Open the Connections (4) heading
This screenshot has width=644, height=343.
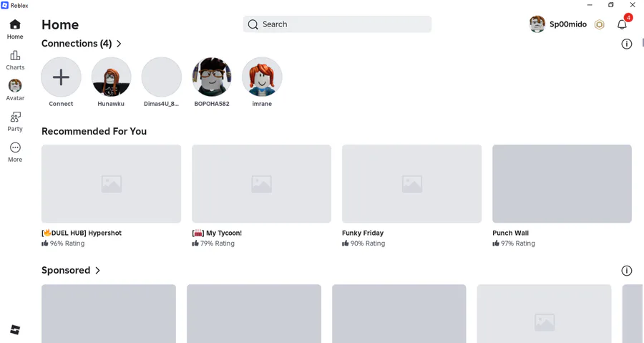(x=77, y=44)
